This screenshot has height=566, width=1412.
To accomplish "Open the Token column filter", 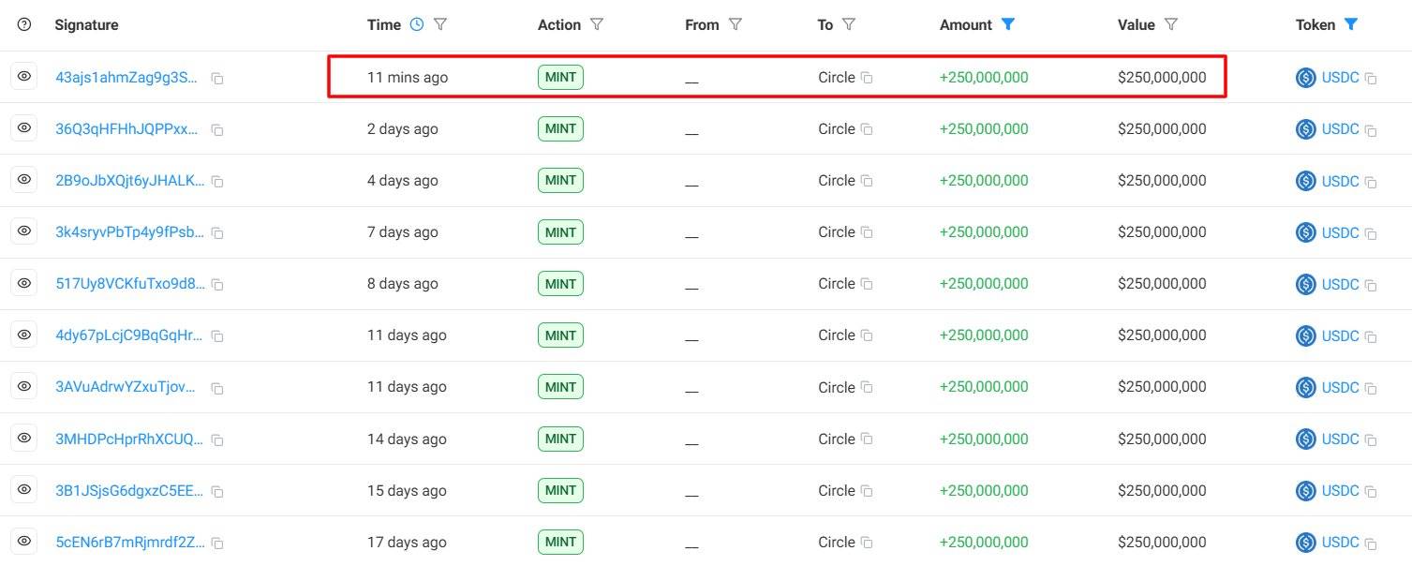I will coord(1351,25).
